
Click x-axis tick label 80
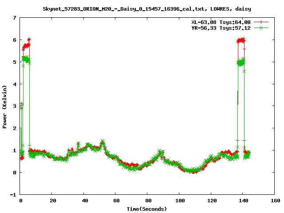[x=148, y=201]
